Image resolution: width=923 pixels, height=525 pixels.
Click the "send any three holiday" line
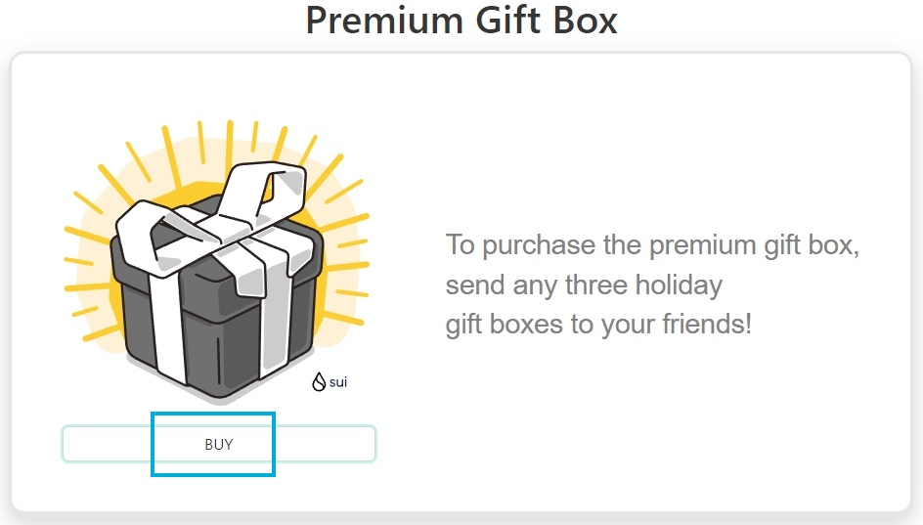click(x=584, y=284)
